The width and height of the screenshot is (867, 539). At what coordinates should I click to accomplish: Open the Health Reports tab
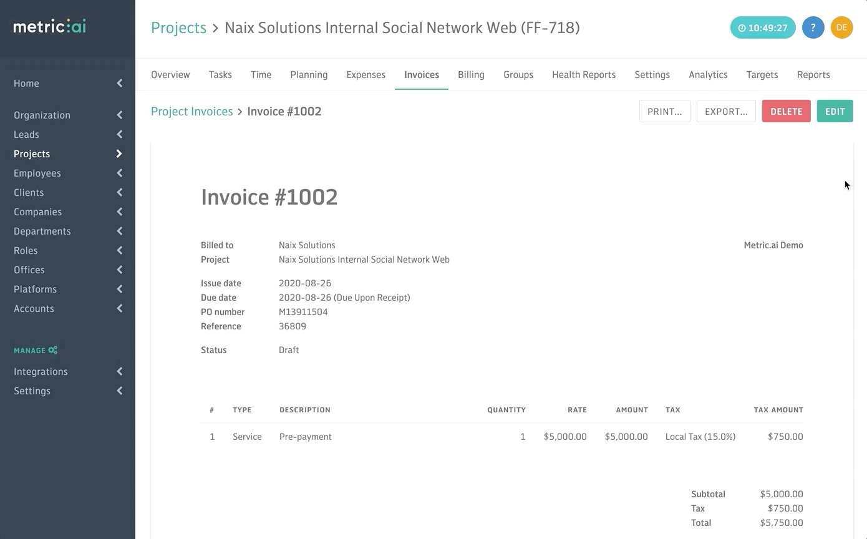pyautogui.click(x=584, y=74)
